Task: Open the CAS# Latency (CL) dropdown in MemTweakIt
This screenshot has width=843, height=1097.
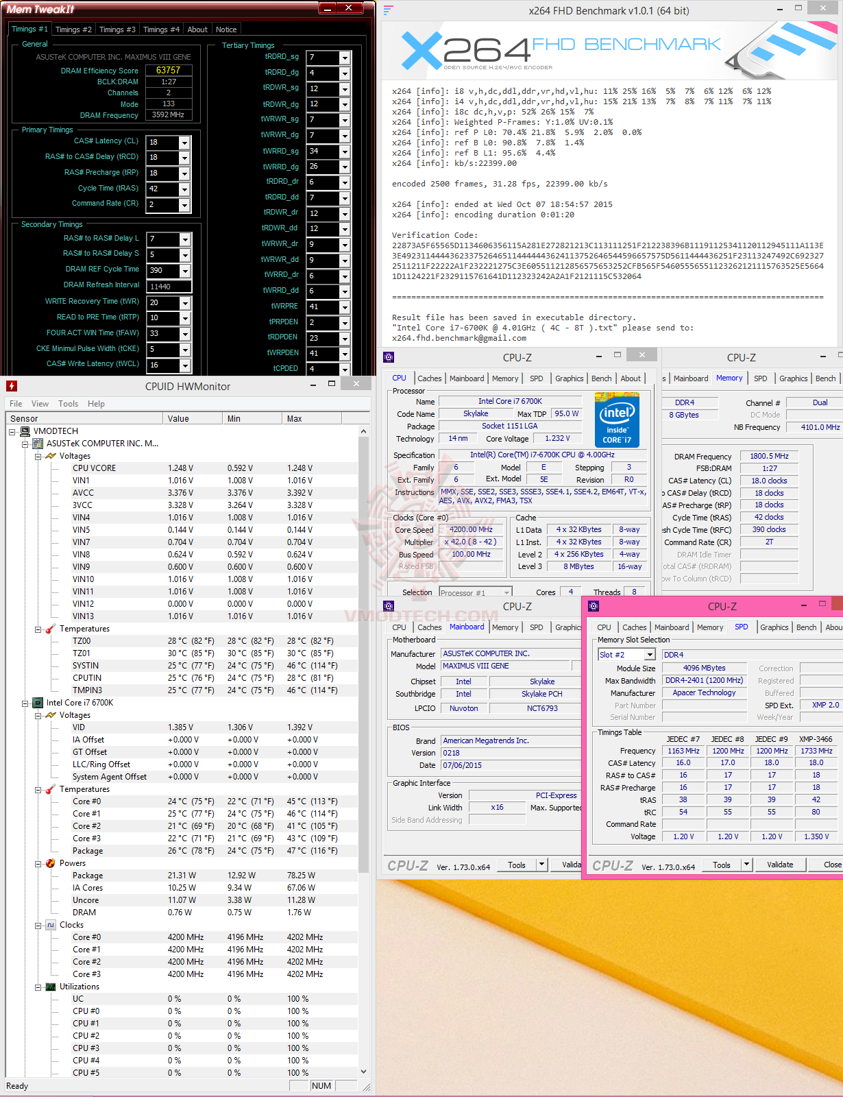Action: coord(184,142)
